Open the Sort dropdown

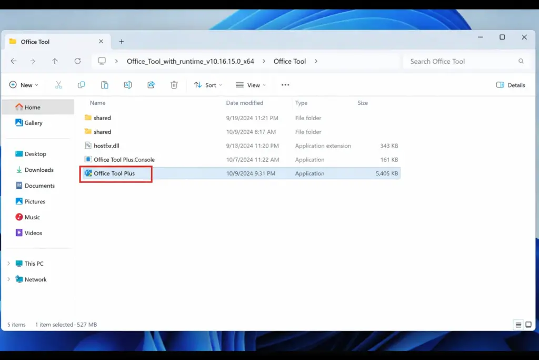[x=208, y=85]
